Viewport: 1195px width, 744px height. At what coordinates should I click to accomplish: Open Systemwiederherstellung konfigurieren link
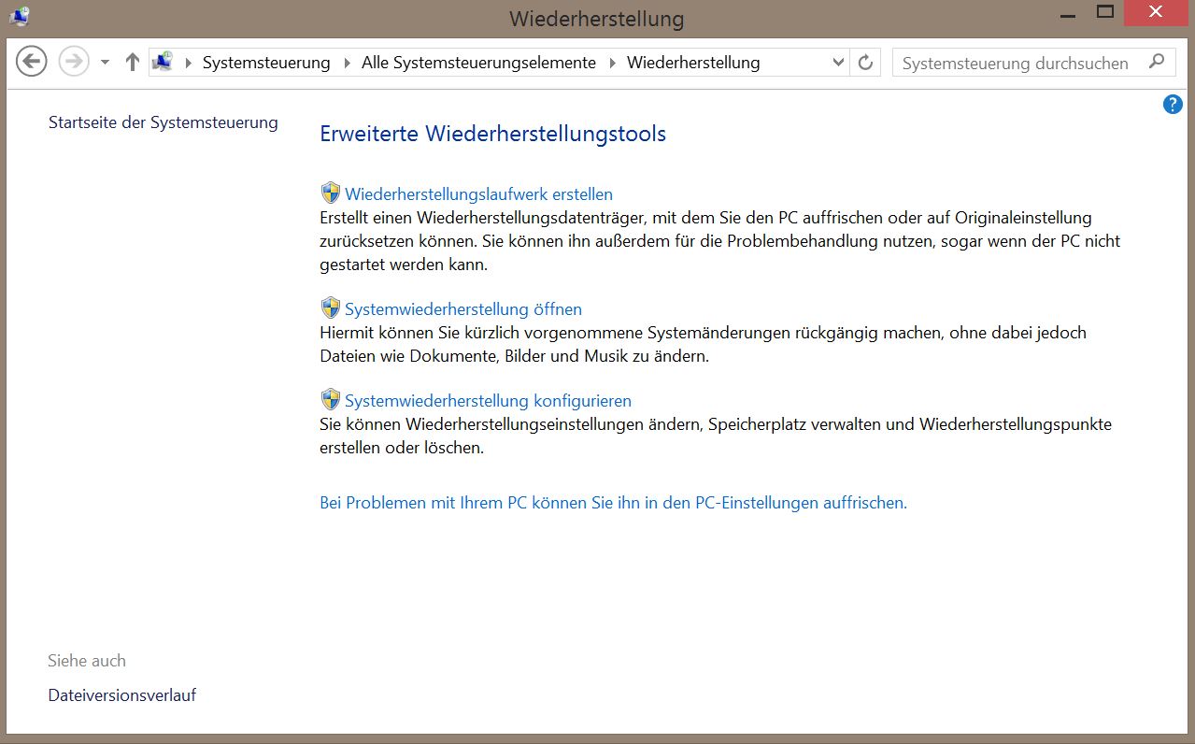pos(488,401)
